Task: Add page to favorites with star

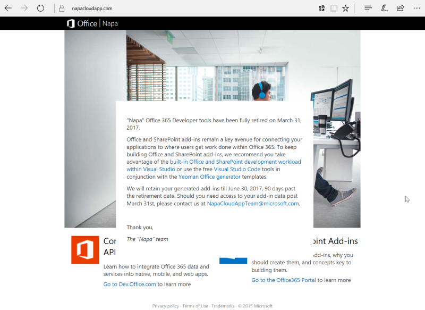Action: (x=345, y=9)
